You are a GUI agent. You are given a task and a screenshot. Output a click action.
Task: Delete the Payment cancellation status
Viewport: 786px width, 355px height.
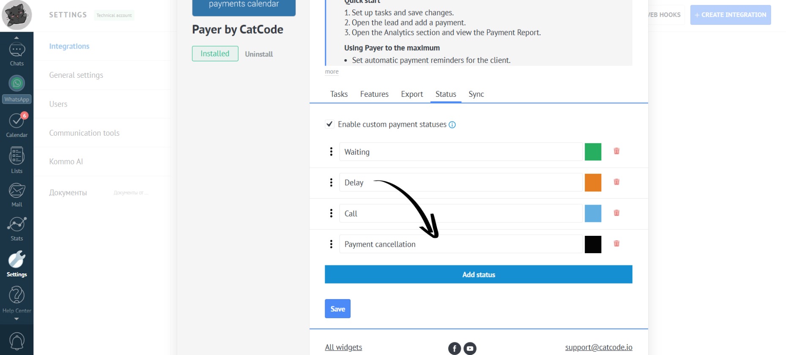[x=616, y=244]
